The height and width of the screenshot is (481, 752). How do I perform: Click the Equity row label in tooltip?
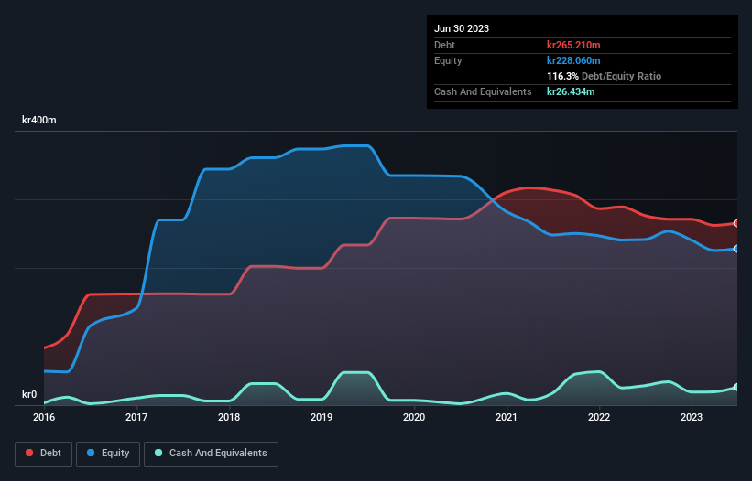point(448,60)
